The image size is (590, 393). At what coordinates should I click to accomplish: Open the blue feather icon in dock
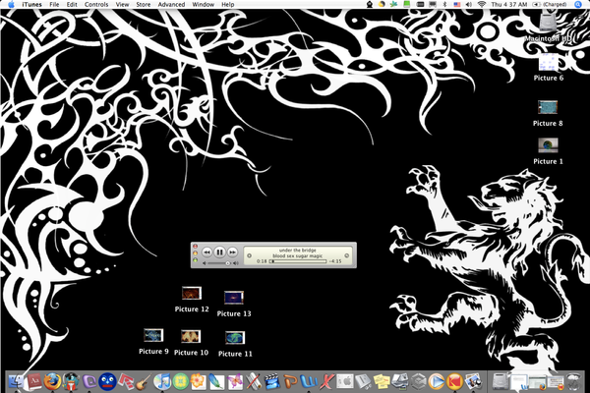216,382
